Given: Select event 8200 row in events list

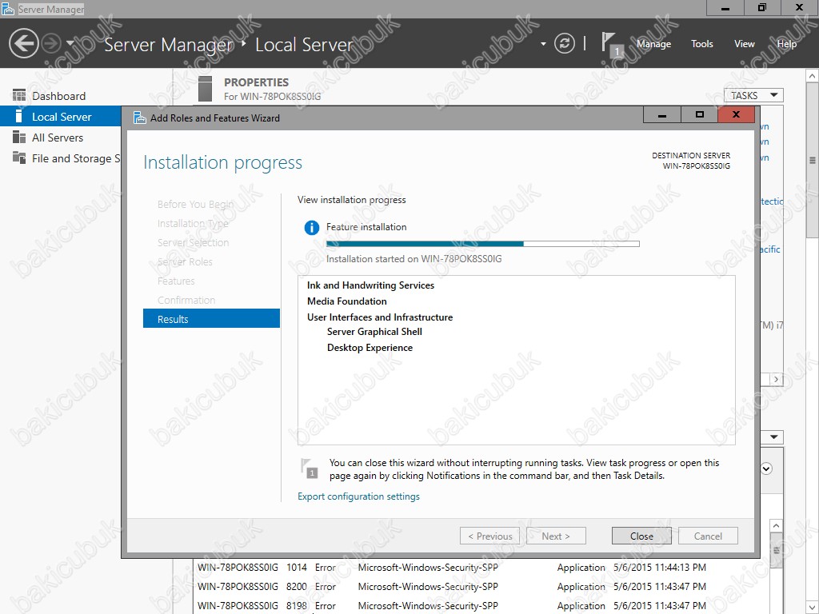Looking at the screenshot, I should pos(481,587).
